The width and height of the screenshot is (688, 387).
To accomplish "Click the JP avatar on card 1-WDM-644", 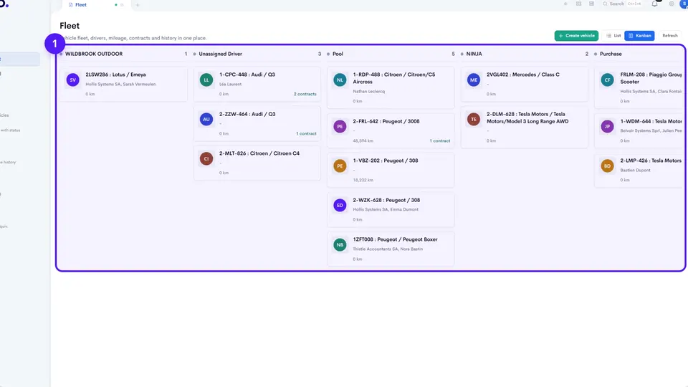I will coord(607,126).
